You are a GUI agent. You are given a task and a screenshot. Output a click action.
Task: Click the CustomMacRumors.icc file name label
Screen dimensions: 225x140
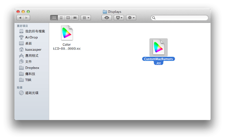click(158, 61)
